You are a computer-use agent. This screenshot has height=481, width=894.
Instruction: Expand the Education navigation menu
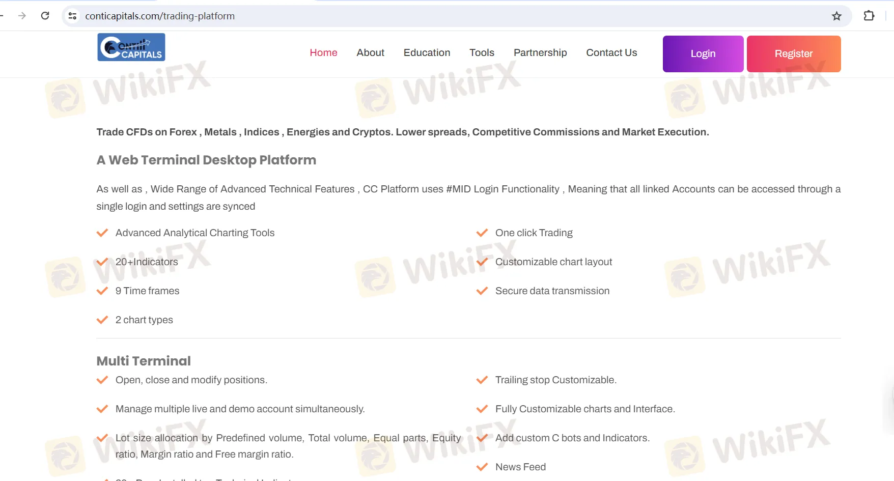[427, 53]
